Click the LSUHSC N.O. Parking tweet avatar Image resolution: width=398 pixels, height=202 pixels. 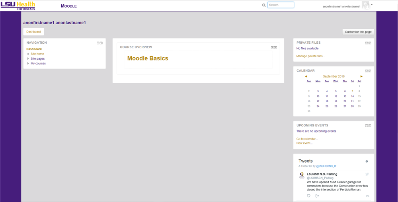click(x=302, y=175)
